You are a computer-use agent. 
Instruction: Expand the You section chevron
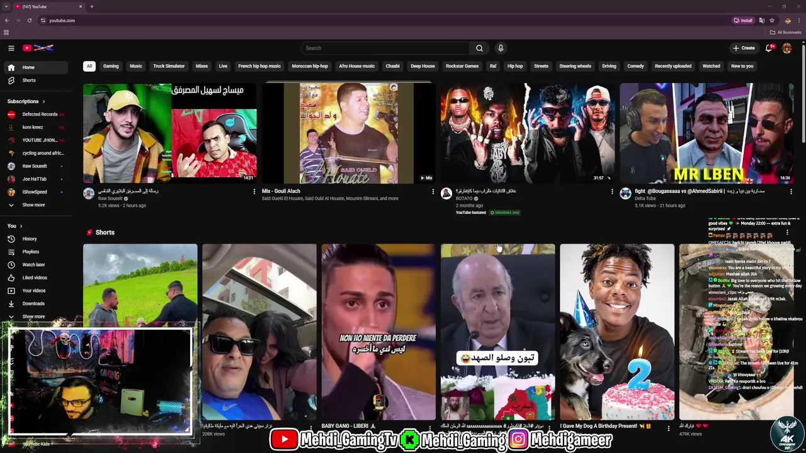pyautogui.click(x=21, y=226)
